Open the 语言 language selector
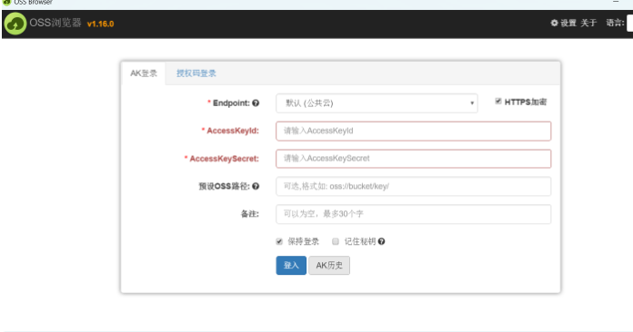 (x=629, y=23)
